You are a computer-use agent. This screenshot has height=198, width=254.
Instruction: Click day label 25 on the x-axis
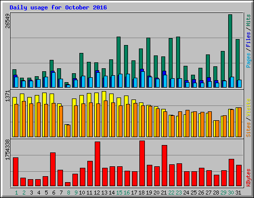point(193,193)
